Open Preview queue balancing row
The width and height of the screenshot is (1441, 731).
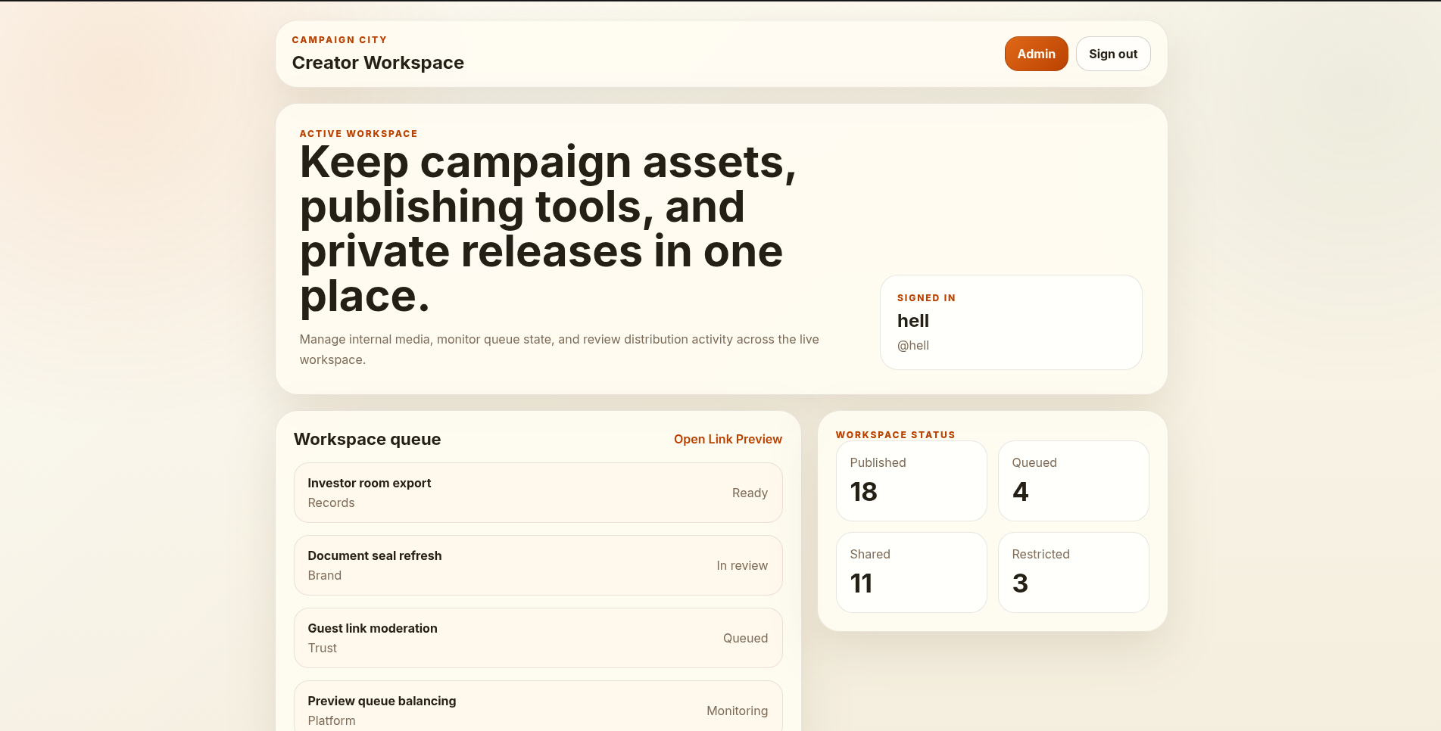coord(537,710)
